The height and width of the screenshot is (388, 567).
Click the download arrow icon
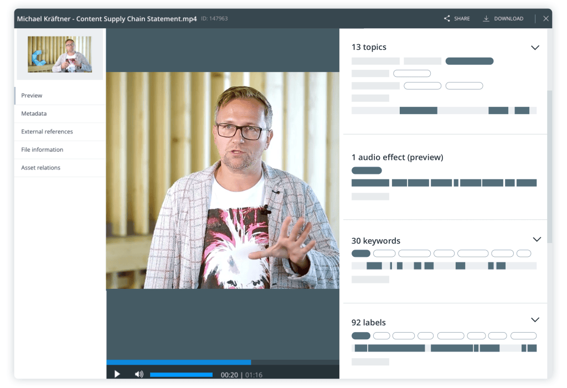(487, 18)
